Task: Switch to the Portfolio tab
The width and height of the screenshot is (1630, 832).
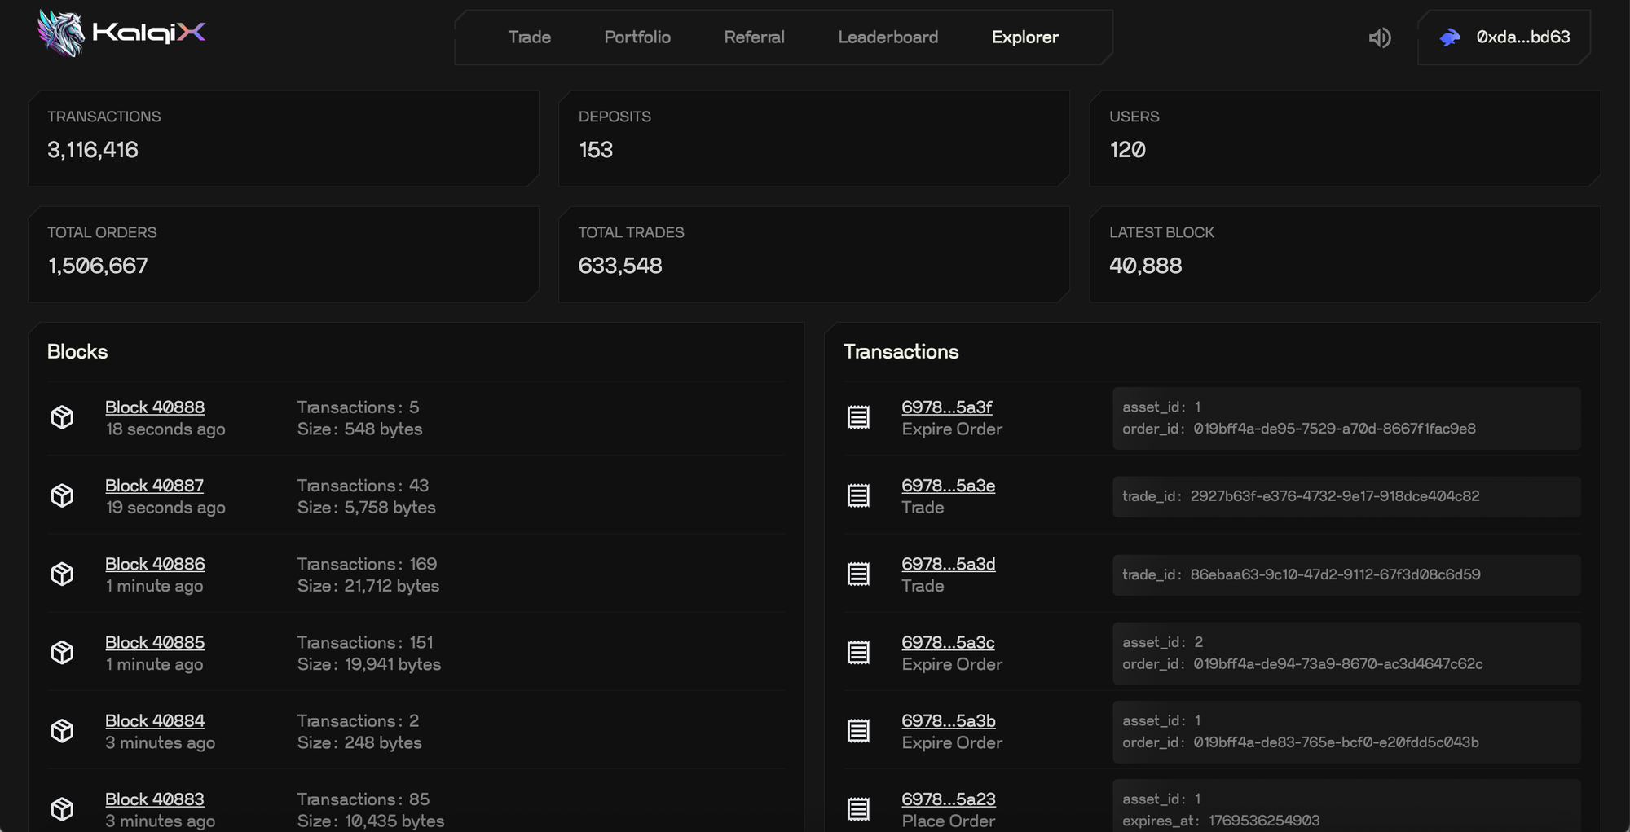Action: [x=637, y=37]
